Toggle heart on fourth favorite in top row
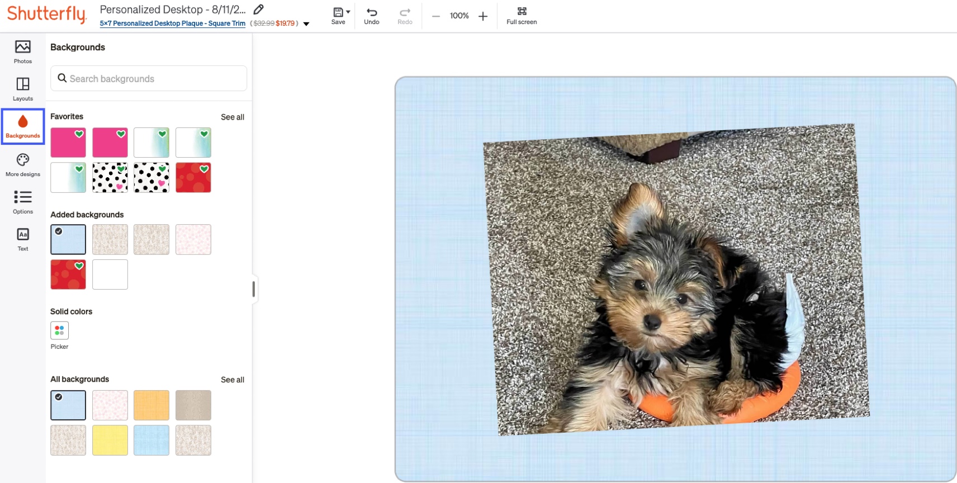This screenshot has width=957, height=483. click(204, 134)
